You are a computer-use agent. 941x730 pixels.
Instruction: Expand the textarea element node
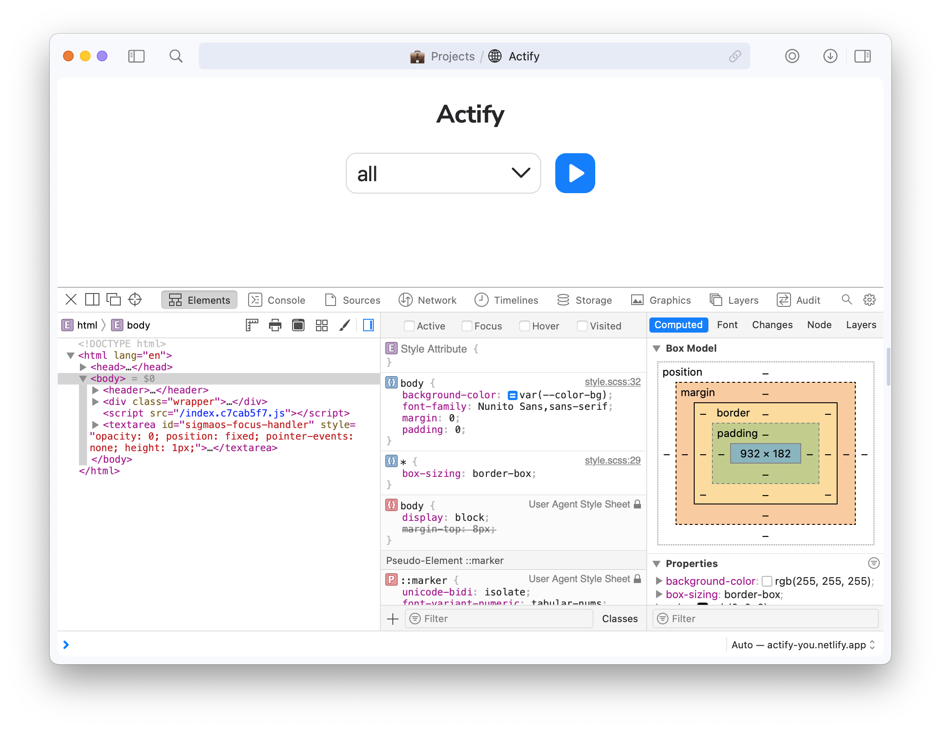[x=95, y=425]
